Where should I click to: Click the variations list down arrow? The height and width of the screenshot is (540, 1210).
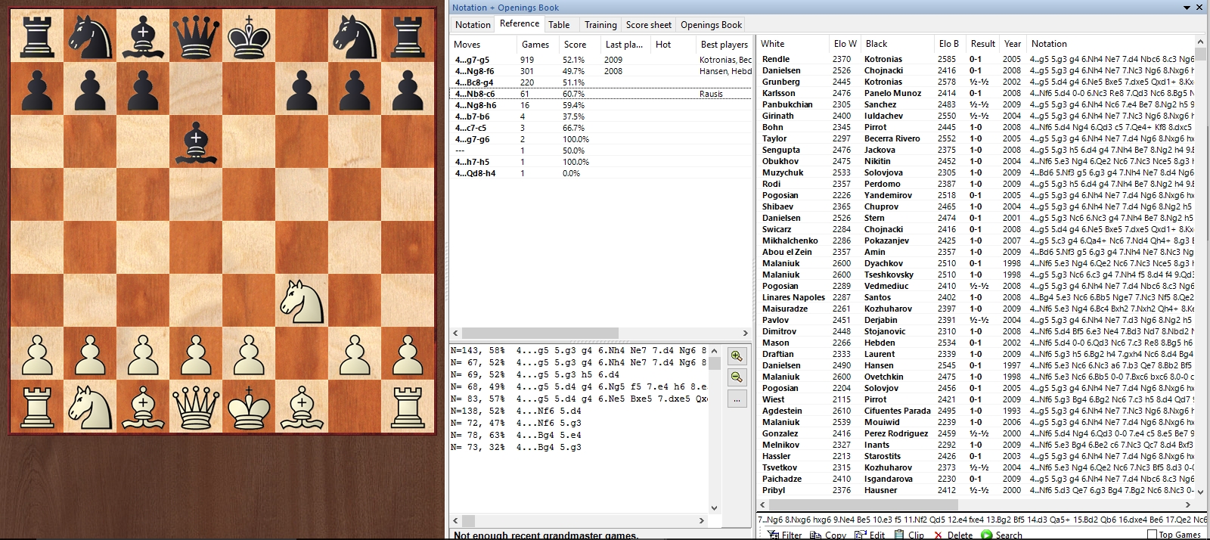click(x=714, y=508)
